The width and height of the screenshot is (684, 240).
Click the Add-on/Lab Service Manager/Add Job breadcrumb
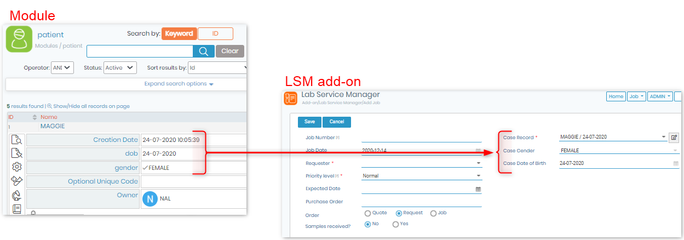[342, 103]
